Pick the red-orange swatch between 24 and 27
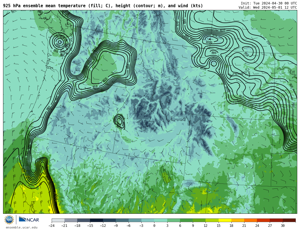 [263, 220]
